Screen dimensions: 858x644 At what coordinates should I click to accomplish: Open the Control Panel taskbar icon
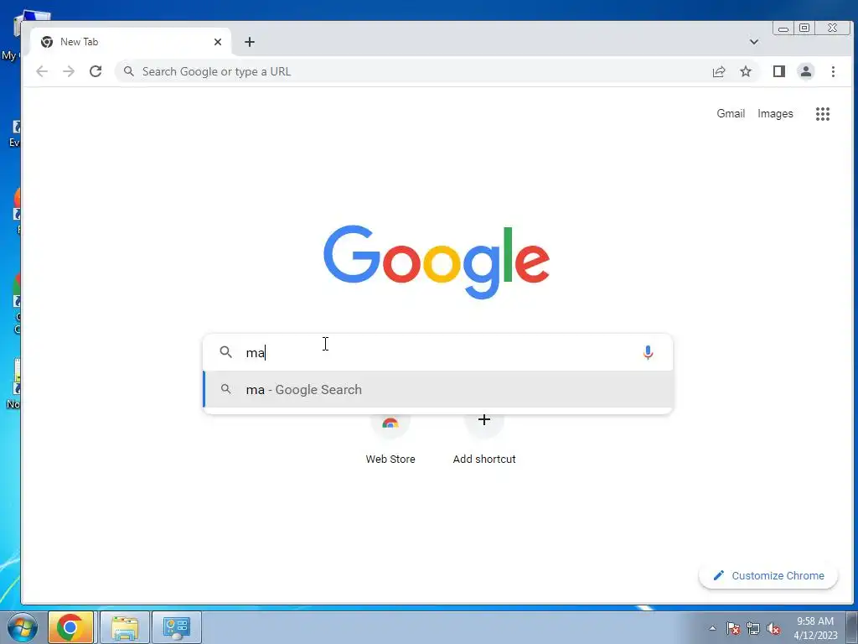pos(176,627)
